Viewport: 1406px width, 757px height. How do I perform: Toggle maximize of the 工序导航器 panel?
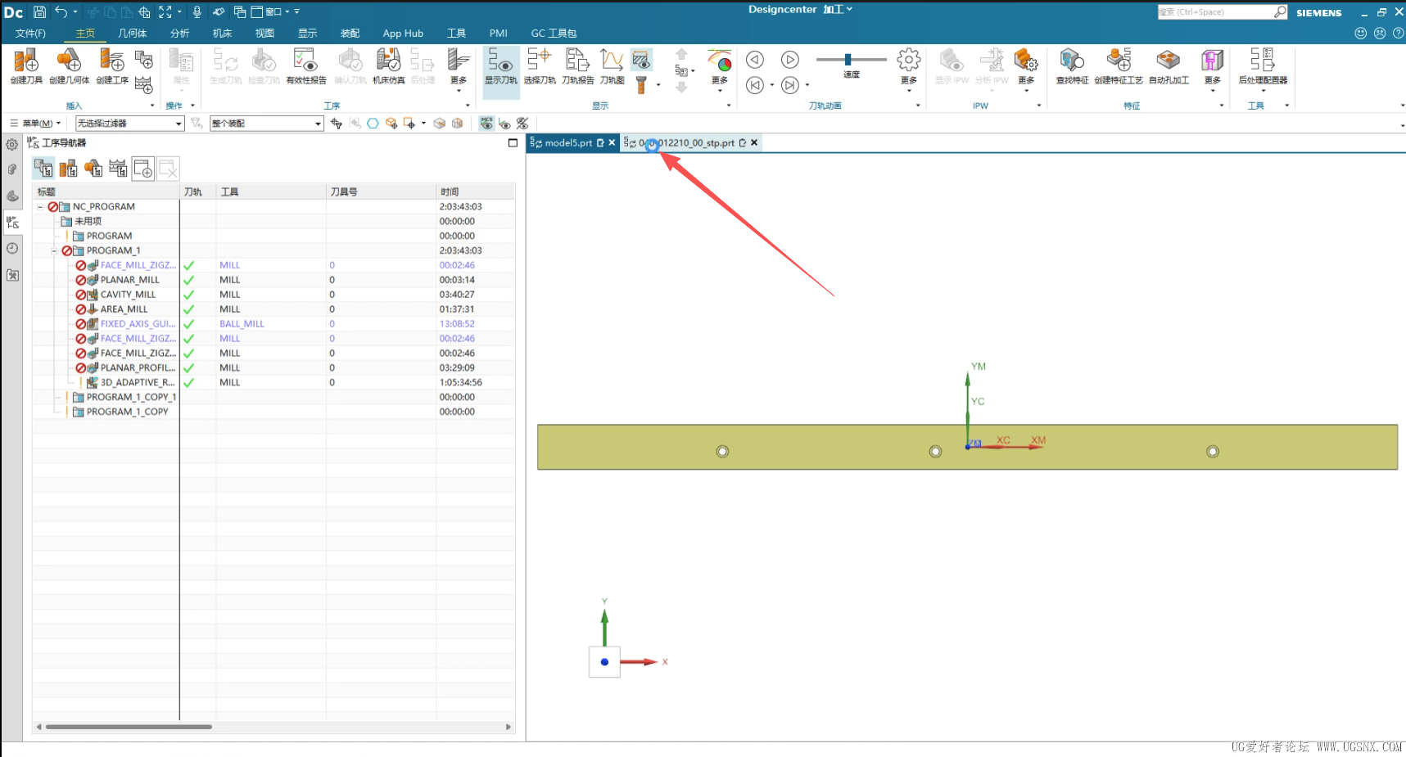pos(513,142)
